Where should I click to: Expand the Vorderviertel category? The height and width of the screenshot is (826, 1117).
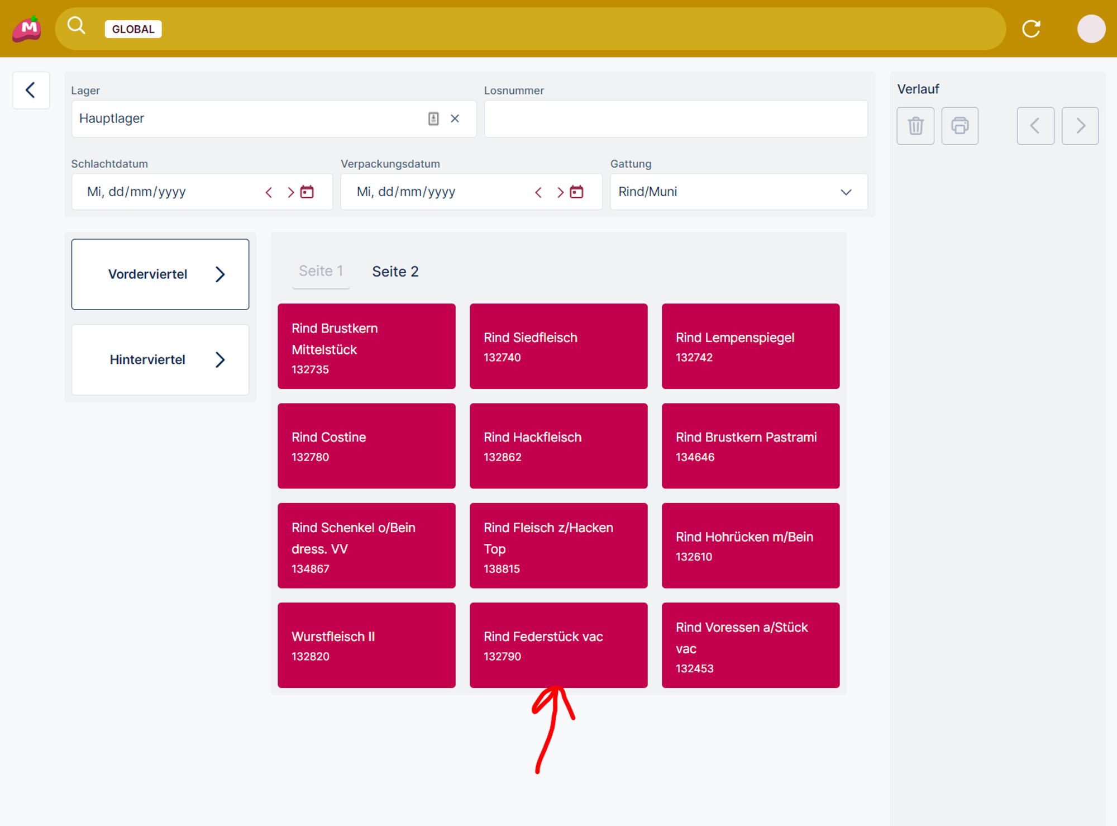coord(160,274)
